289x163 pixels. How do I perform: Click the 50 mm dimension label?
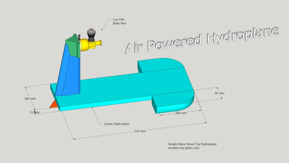point(219,93)
